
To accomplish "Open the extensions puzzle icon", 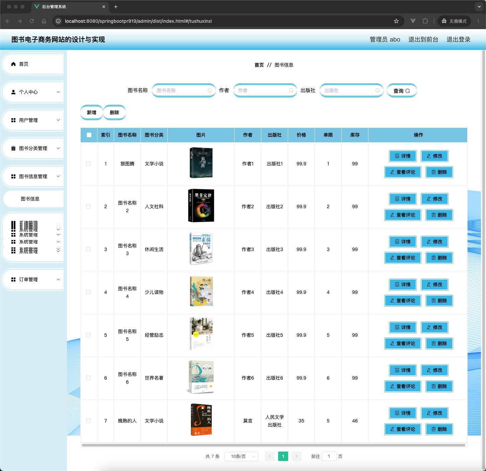I will click(425, 21).
